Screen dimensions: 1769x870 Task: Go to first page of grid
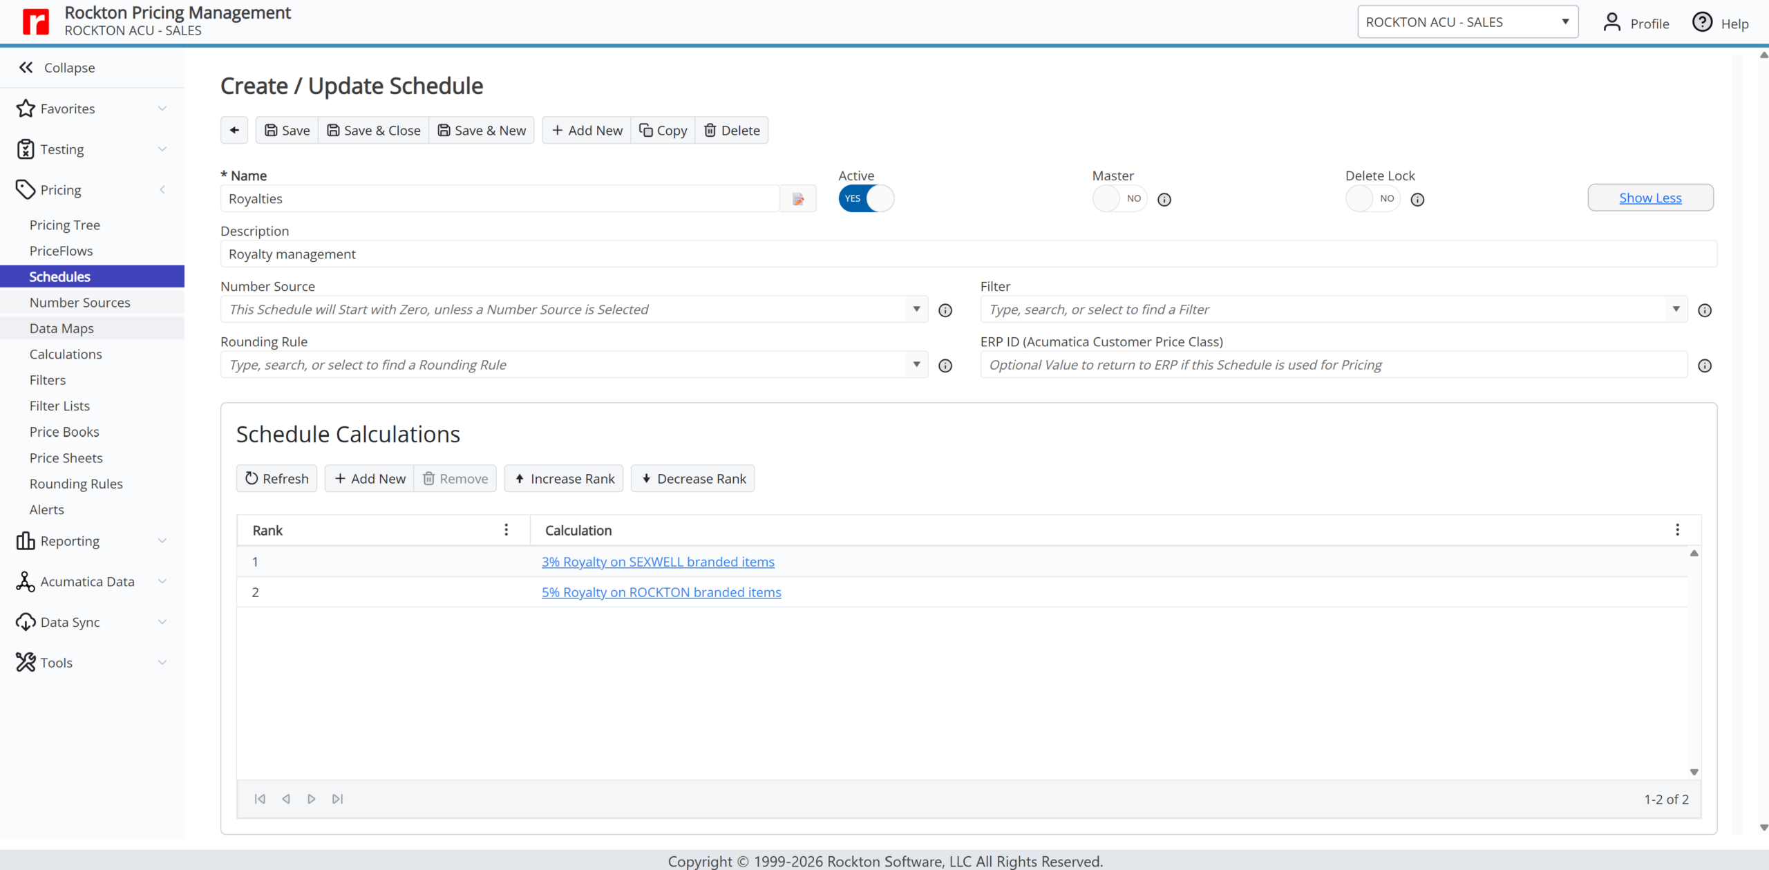coord(260,799)
